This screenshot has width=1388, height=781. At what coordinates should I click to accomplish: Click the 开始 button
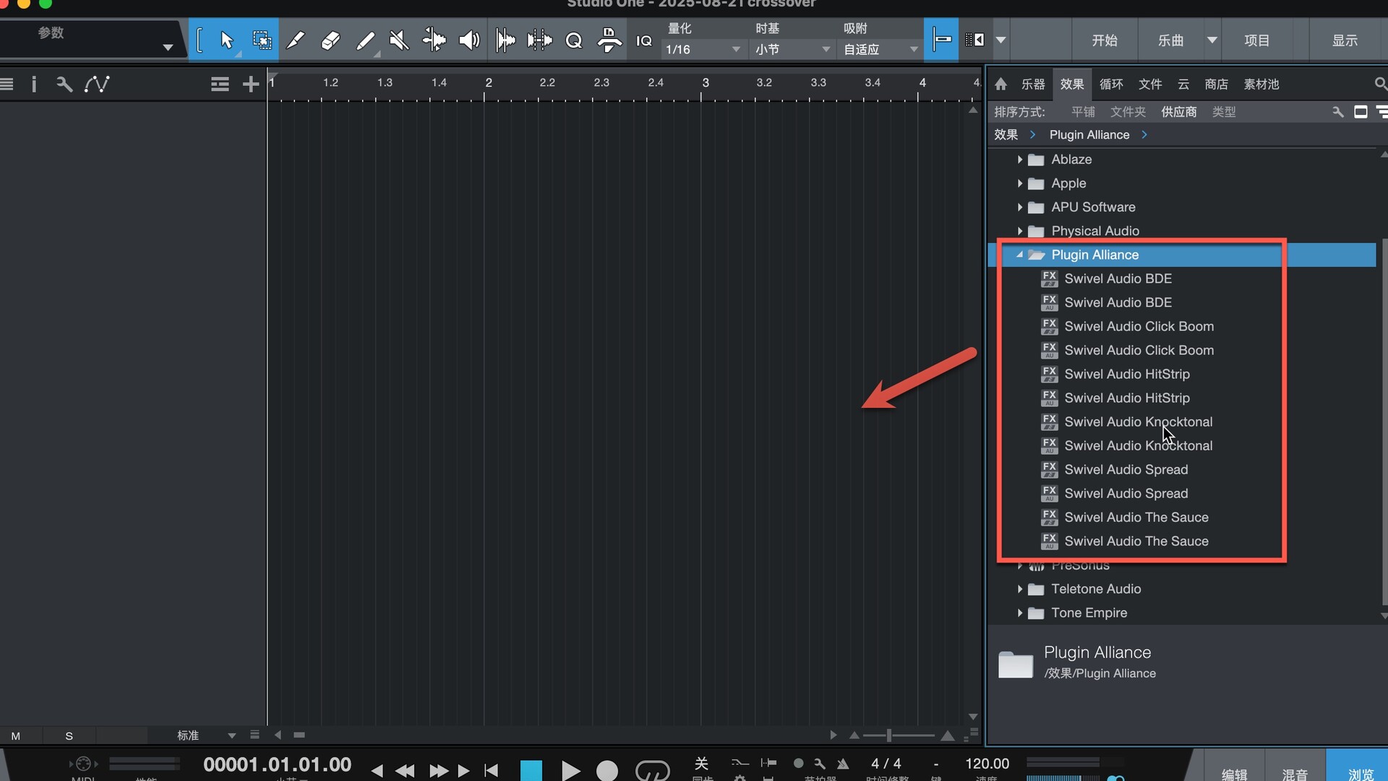click(1104, 40)
